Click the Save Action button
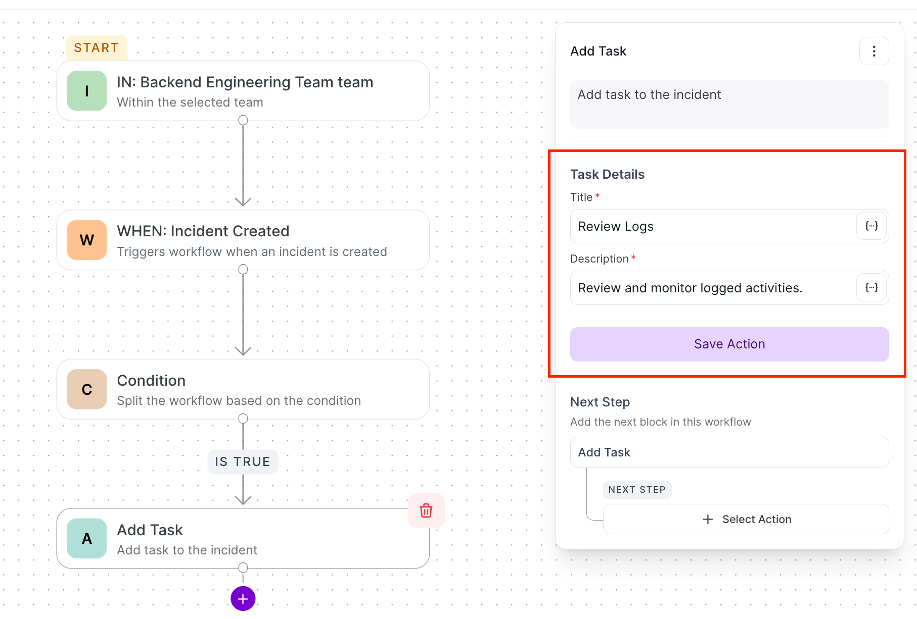 point(729,344)
